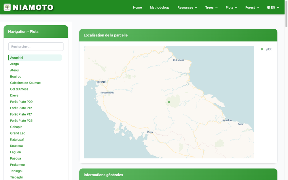This screenshot has height=180, width=288.
Task: Click the Pouembout label on map
Action: [107, 92]
